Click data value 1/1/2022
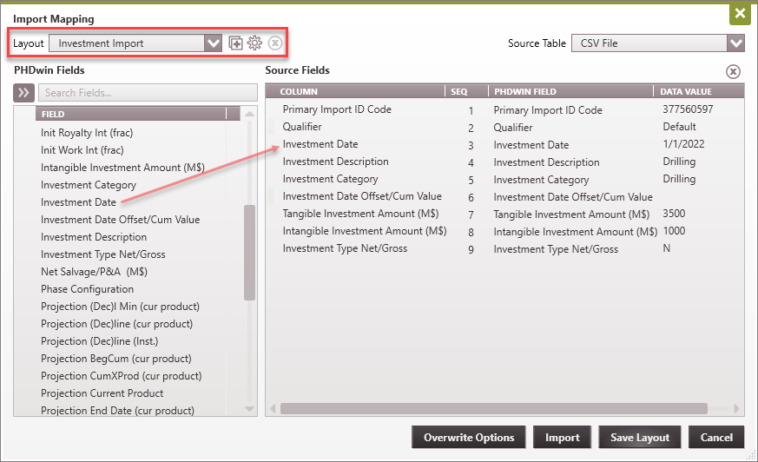The height and width of the screenshot is (462, 758). point(683,144)
